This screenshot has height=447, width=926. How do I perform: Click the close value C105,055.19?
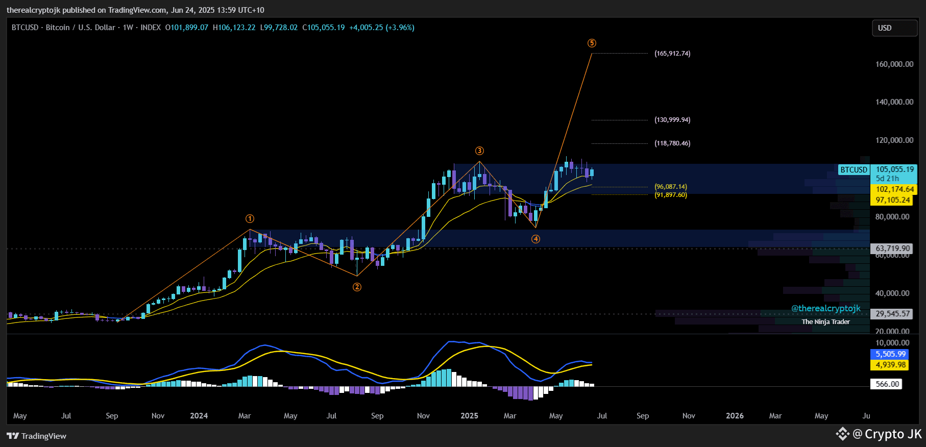click(x=324, y=28)
